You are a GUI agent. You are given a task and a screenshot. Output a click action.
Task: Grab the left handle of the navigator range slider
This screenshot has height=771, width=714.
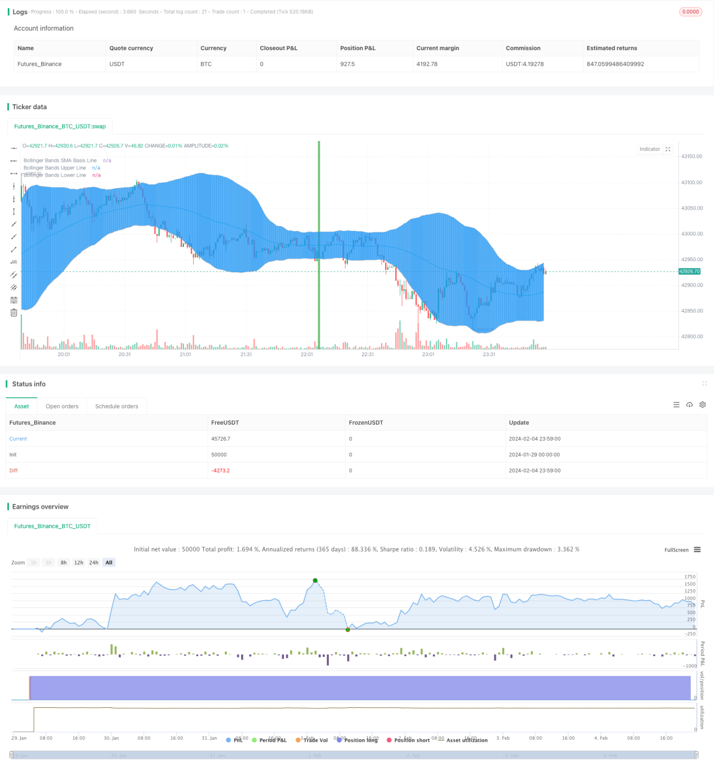(x=12, y=755)
